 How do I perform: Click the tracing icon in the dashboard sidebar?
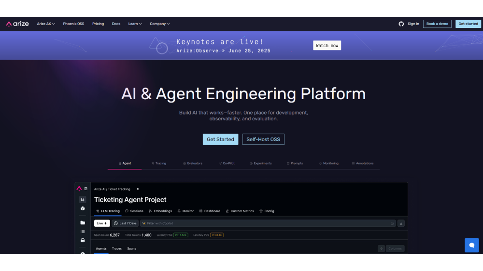pos(83,199)
